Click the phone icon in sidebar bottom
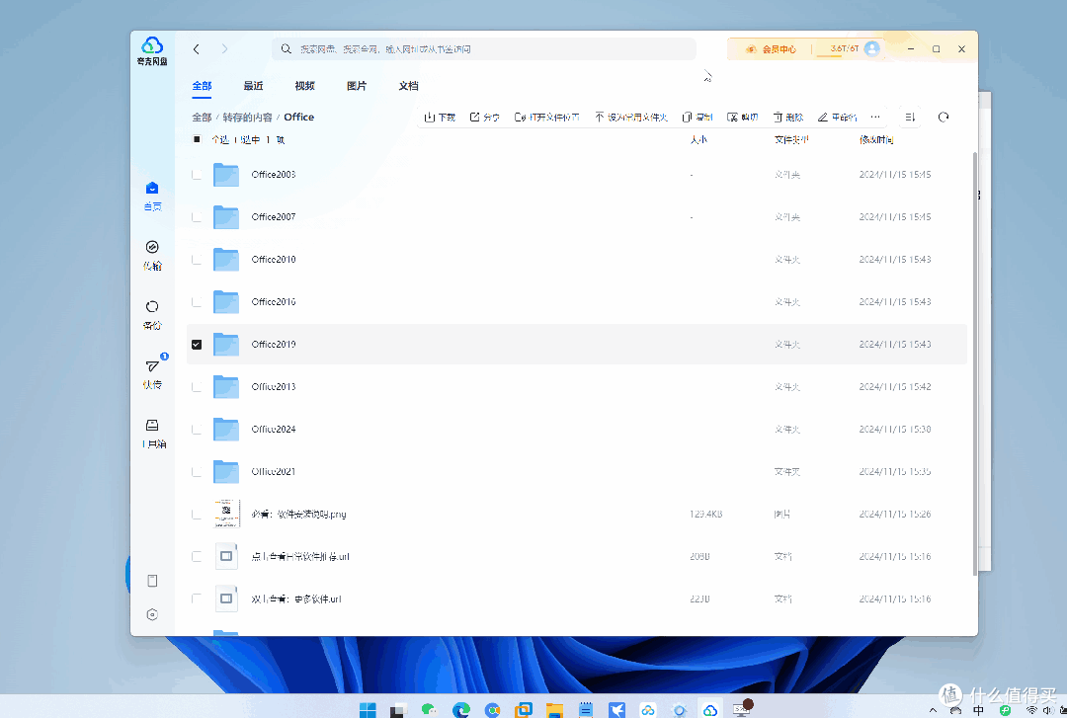 point(152,581)
